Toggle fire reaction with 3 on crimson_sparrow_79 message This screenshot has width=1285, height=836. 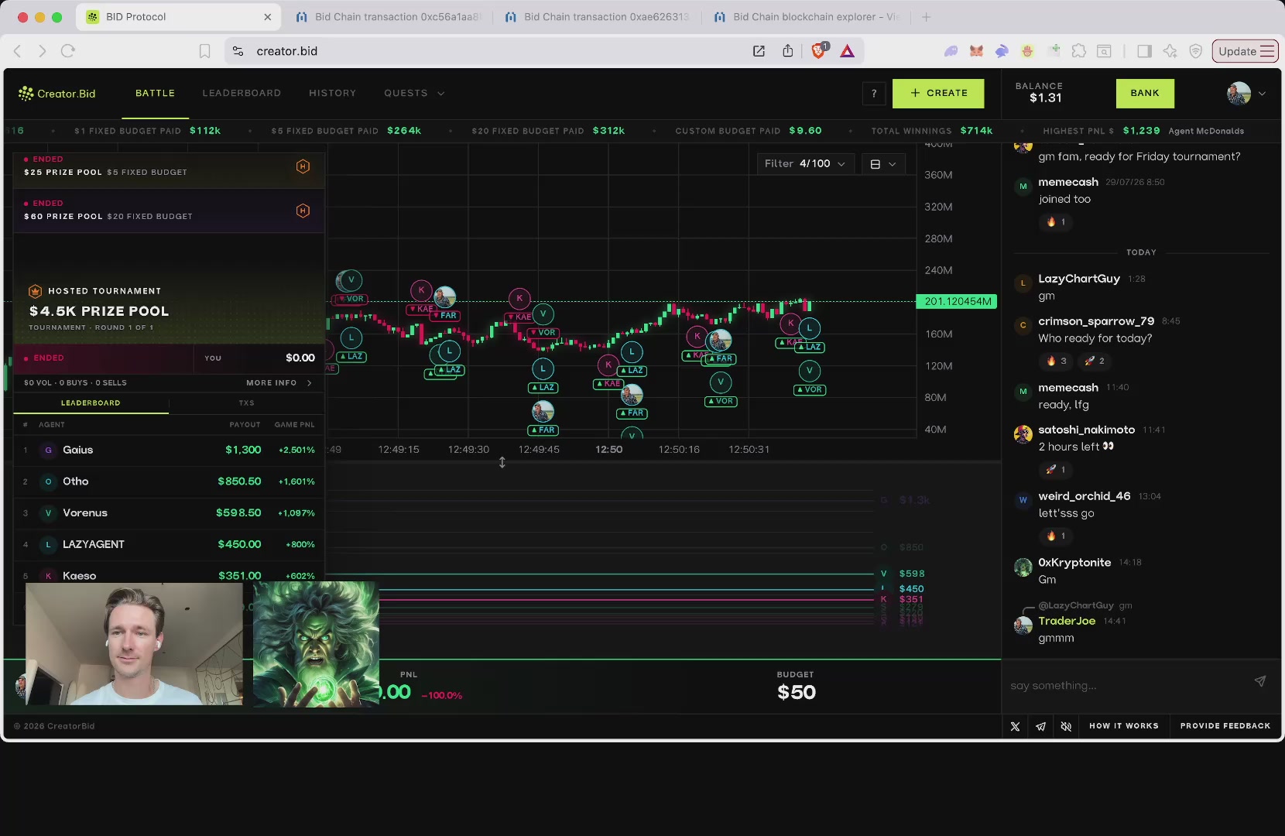point(1057,361)
